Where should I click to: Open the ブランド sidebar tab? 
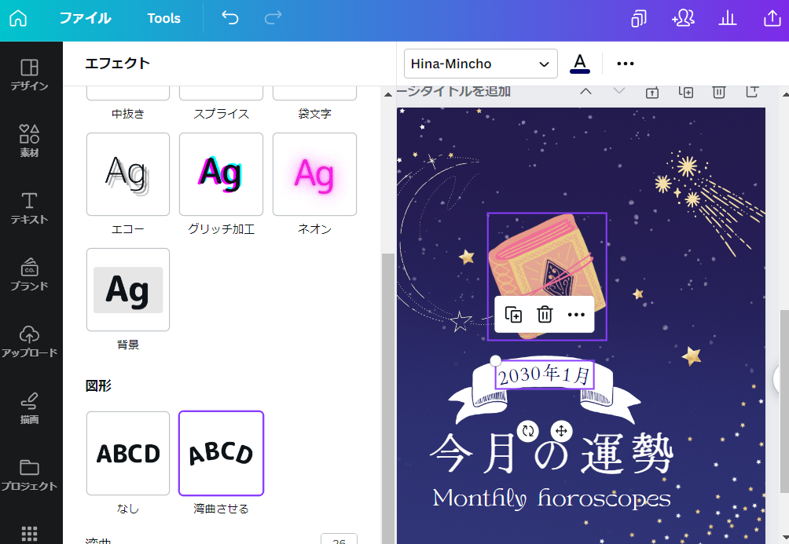point(29,275)
